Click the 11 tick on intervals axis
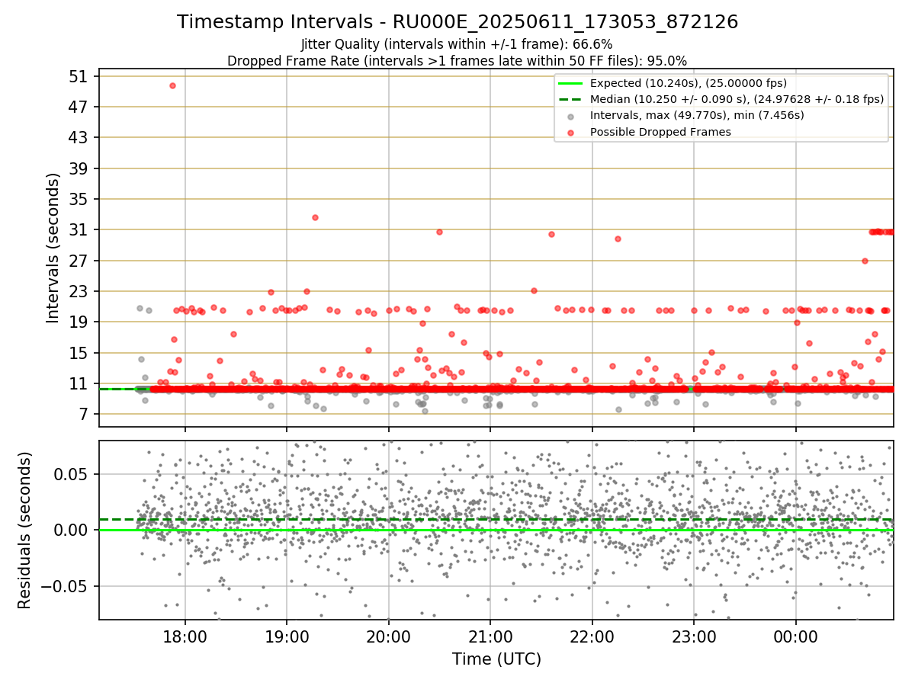Image resolution: width=915 pixels, height=686 pixels. pos(79,383)
